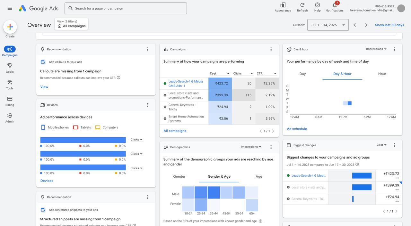Open the Help icon
Image resolution: width=411 pixels, height=226 pixels.
point(317,5)
